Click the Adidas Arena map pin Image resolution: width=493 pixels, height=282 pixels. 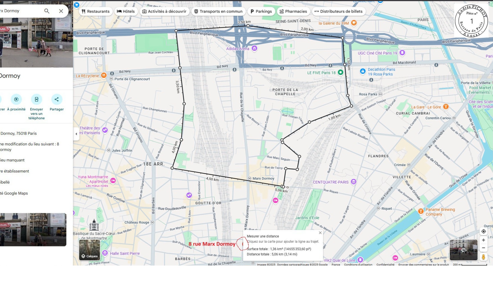[x=254, y=48]
